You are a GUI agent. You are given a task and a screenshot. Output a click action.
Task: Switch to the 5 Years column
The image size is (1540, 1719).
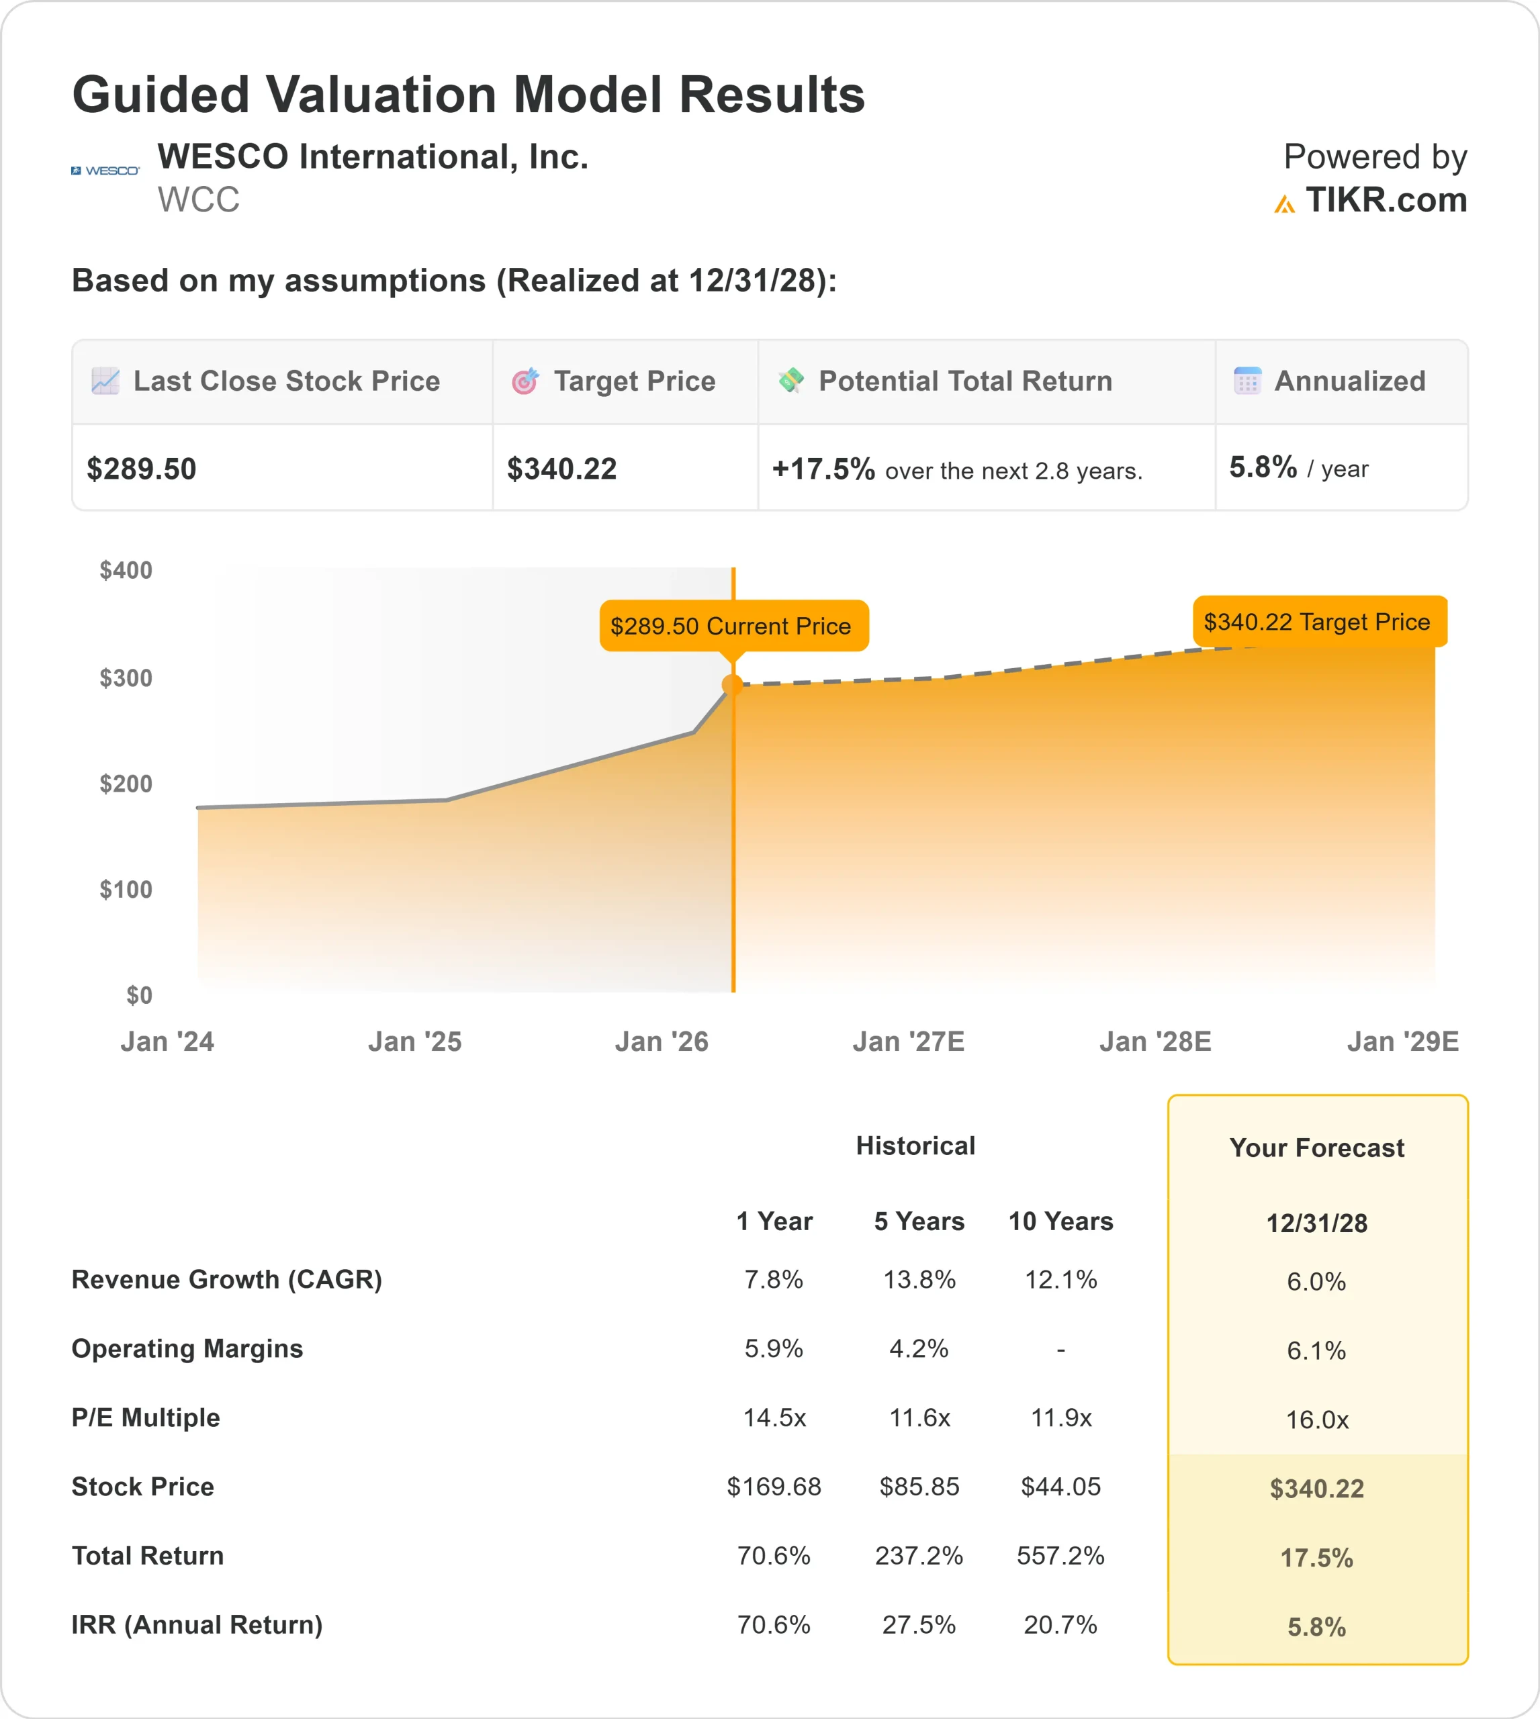[918, 1221]
